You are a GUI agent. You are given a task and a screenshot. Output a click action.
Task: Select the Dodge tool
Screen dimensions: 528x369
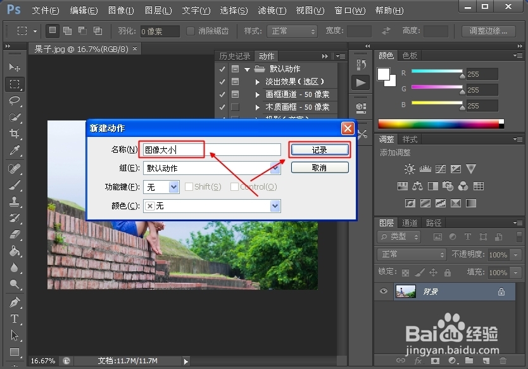15,284
